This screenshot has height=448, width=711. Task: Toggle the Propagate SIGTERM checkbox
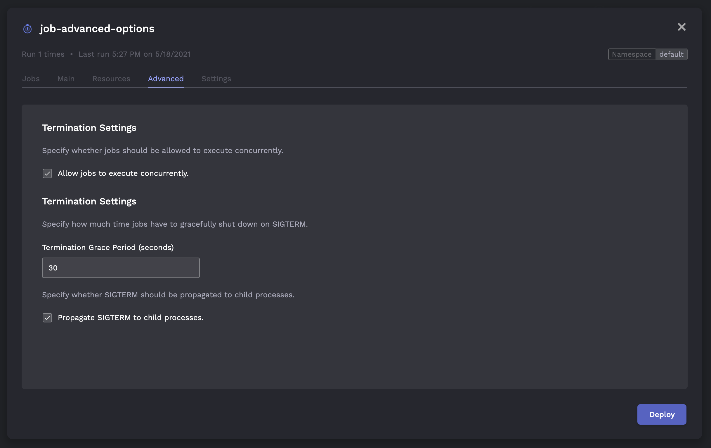point(47,318)
